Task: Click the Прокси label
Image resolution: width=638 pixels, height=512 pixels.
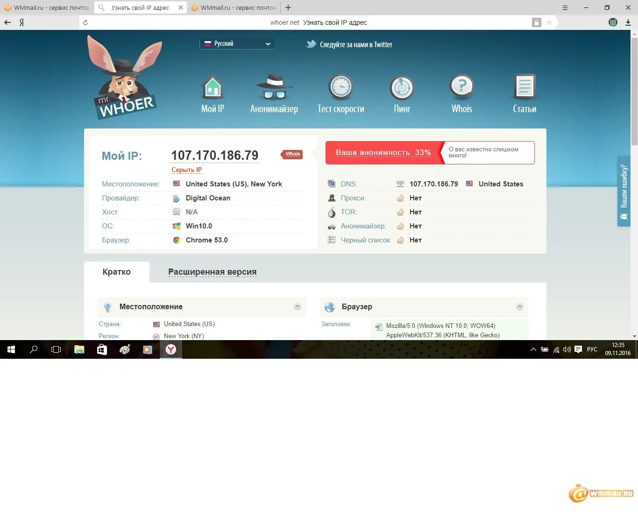Action: tap(353, 198)
